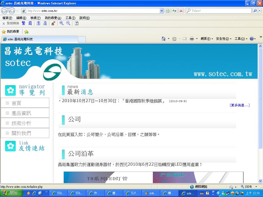Click the browser Back arrow button
The width and height of the screenshot is (263, 197).
[x=5, y=11]
